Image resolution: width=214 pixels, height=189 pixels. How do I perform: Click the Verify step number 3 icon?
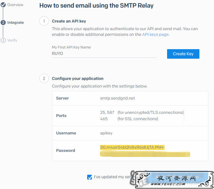tap(3, 40)
